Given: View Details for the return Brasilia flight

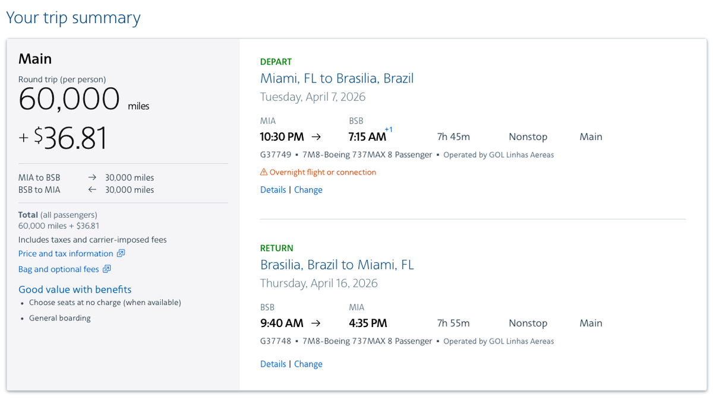Looking at the screenshot, I should click(x=273, y=364).
